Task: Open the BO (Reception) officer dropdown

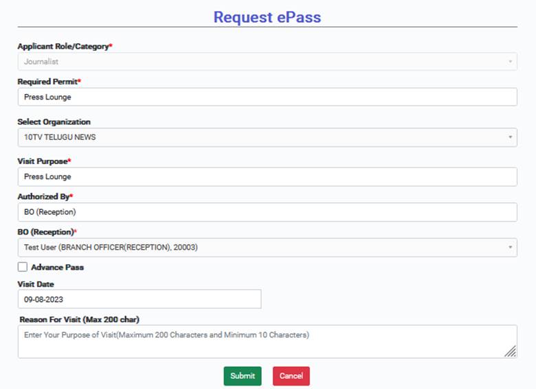Action: (267, 248)
